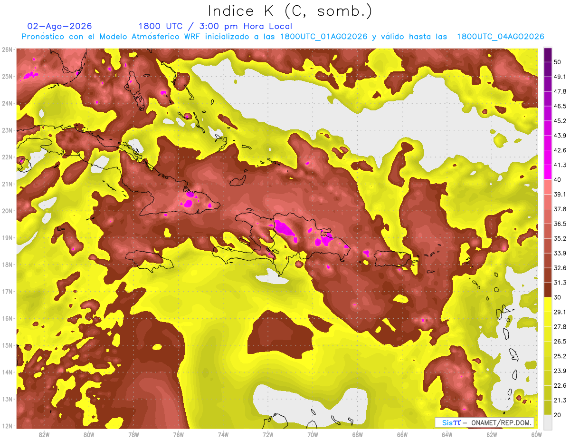Click the colorbar value 45.2
This screenshot has height=441, width=570.
[x=560, y=121]
